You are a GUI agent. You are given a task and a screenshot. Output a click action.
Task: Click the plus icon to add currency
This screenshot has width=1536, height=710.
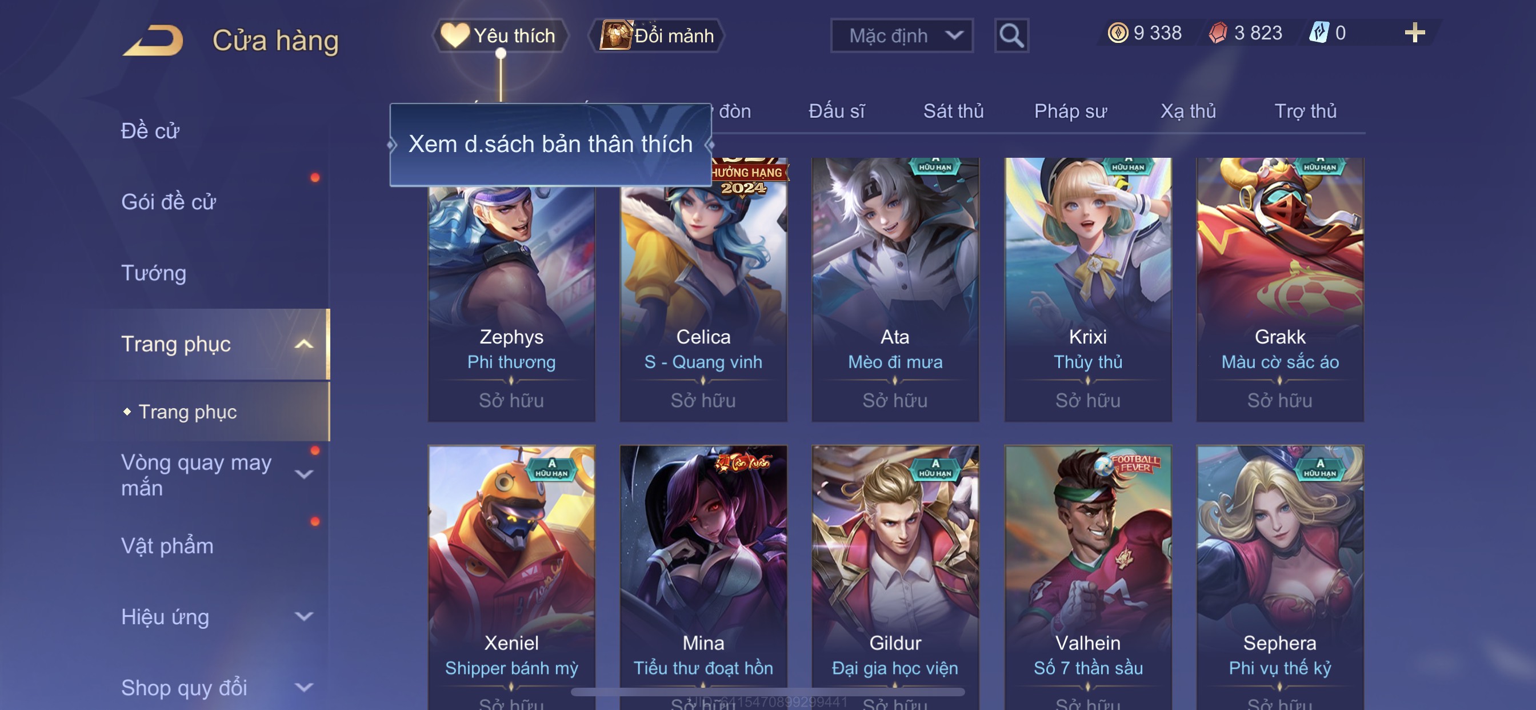pos(1414,33)
